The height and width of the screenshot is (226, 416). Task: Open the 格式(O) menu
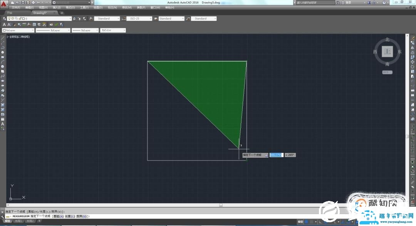(x=70, y=7)
